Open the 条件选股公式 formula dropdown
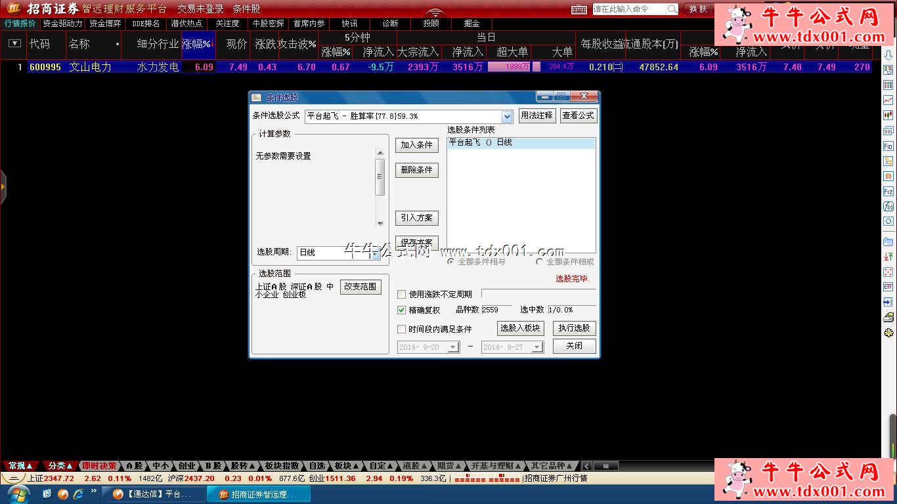The height and width of the screenshot is (504, 897). click(507, 116)
